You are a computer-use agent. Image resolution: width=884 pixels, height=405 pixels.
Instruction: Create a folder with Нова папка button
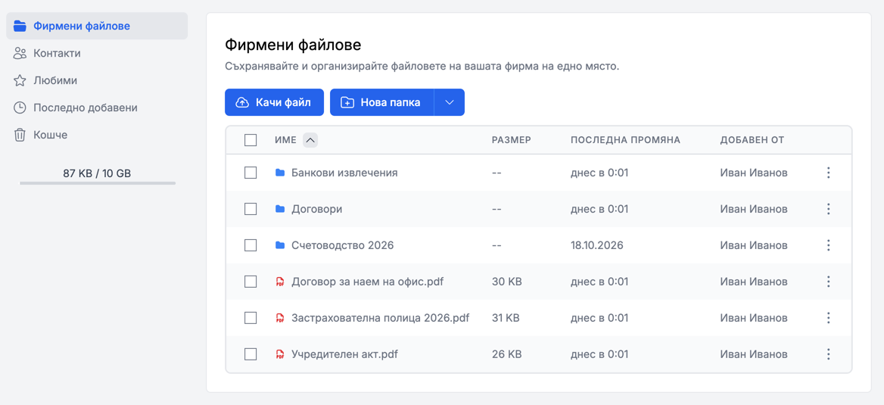381,102
